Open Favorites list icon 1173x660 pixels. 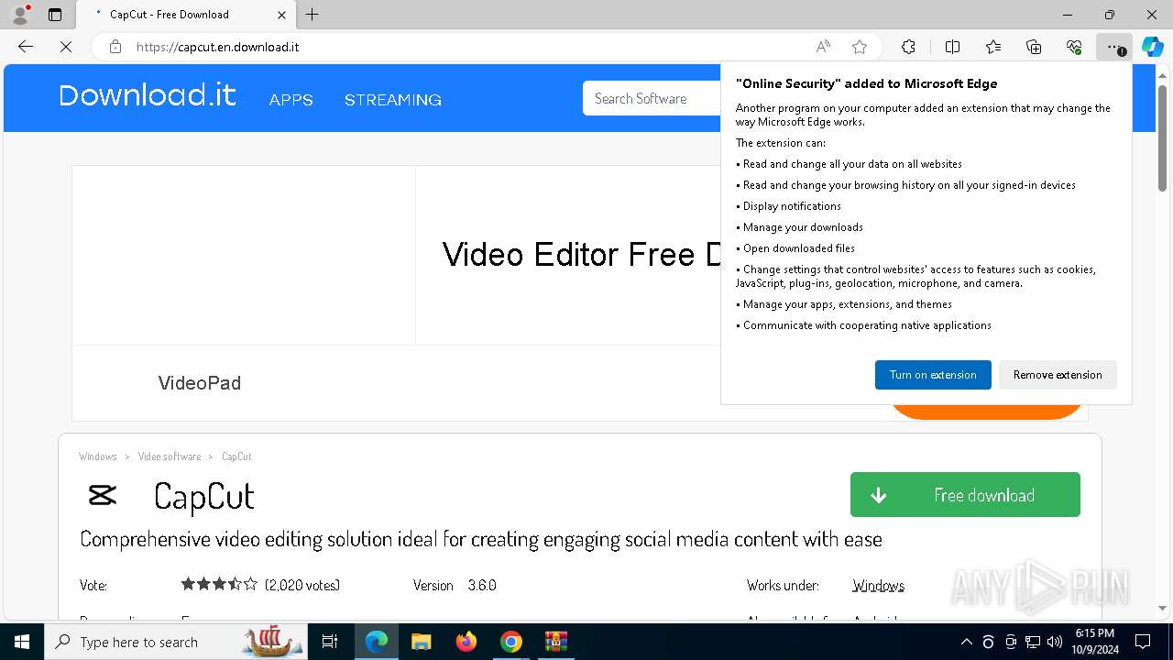(993, 47)
